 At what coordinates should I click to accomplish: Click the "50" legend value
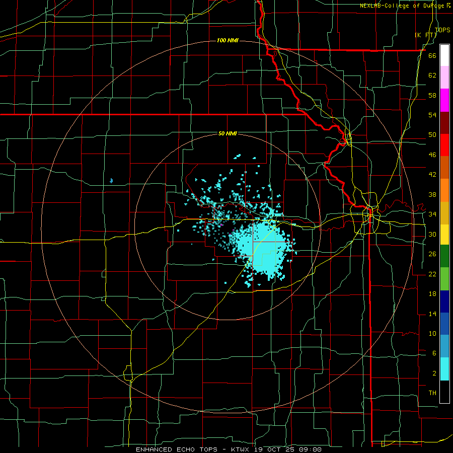[432, 135]
